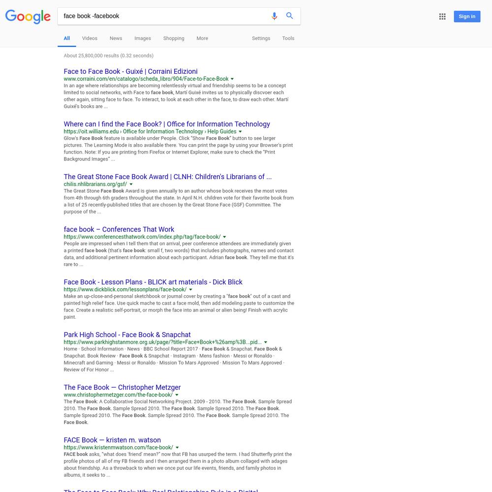Screen dimensions: 492x492
Task: Expand dropdown arrow next to chilis.nhlibrarians.org URL
Action: [131, 184]
